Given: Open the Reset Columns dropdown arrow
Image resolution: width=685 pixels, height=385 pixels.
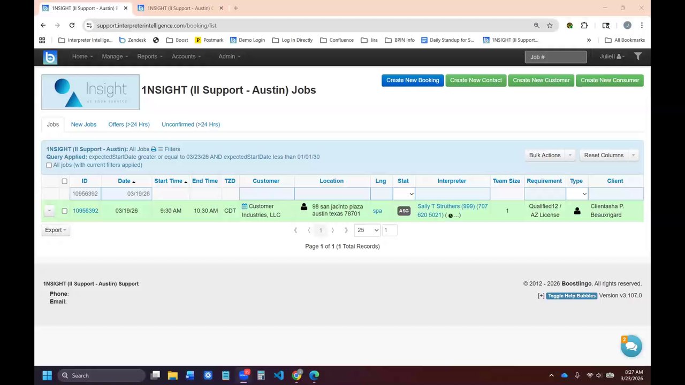Looking at the screenshot, I should coord(633,155).
